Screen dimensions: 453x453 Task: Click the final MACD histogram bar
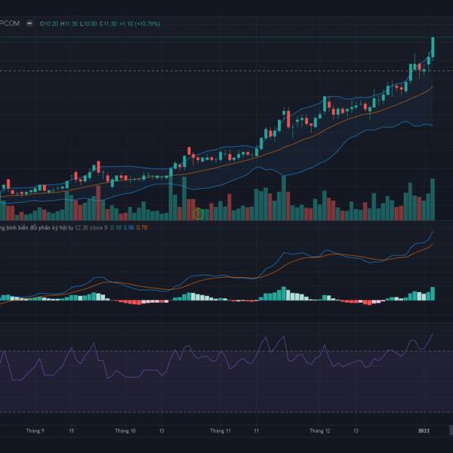click(x=433, y=294)
